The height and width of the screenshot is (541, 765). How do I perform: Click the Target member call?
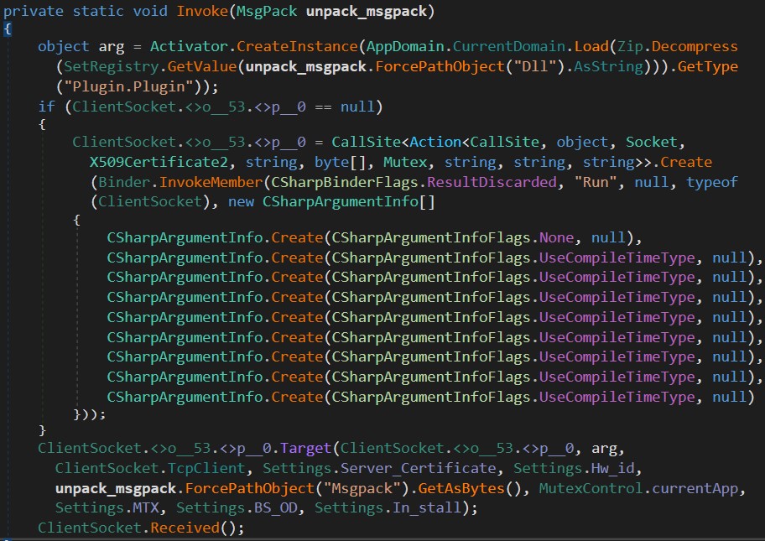pyautogui.click(x=305, y=448)
